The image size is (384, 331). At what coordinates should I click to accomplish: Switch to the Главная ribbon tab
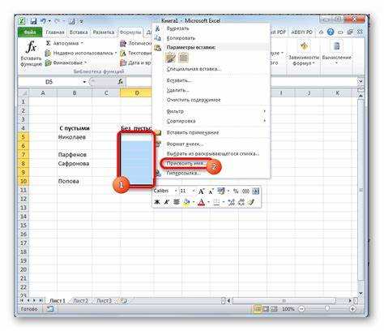(x=55, y=32)
